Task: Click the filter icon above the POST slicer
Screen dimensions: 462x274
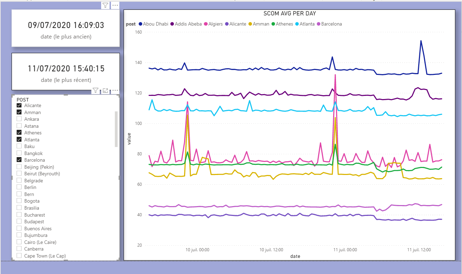Action: point(96,91)
